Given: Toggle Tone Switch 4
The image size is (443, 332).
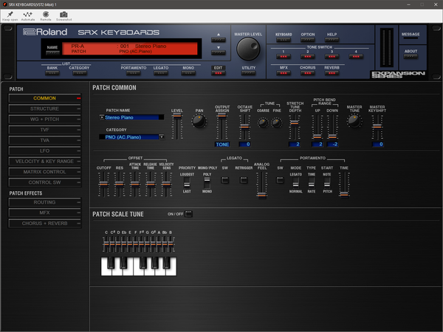Looking at the screenshot, I should click(356, 57).
